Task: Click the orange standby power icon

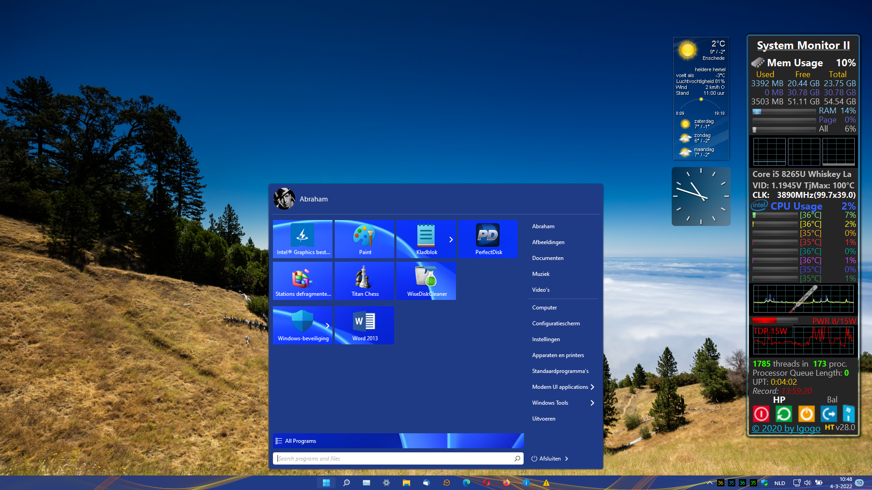Action: pos(806,414)
